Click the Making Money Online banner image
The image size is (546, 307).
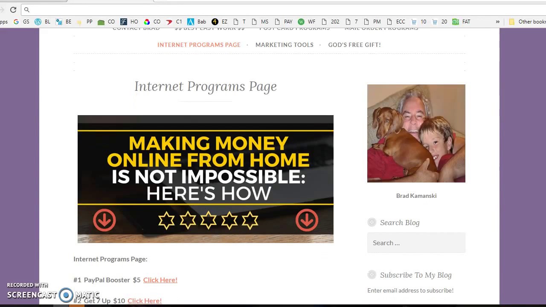tap(206, 179)
